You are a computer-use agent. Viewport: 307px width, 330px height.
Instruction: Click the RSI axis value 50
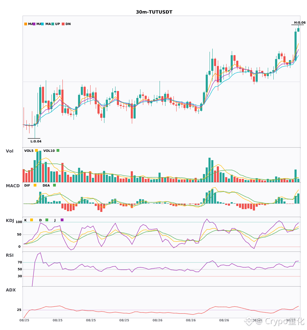[20, 269]
